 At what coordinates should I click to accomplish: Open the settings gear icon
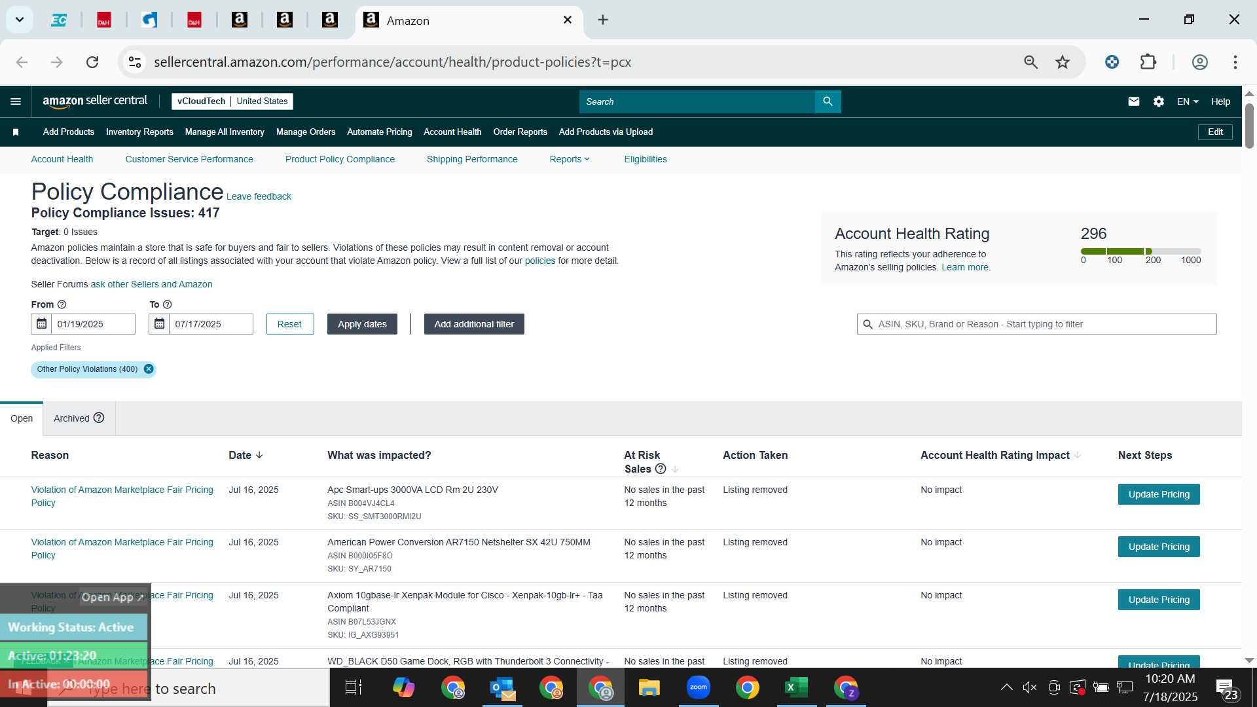[x=1159, y=101]
